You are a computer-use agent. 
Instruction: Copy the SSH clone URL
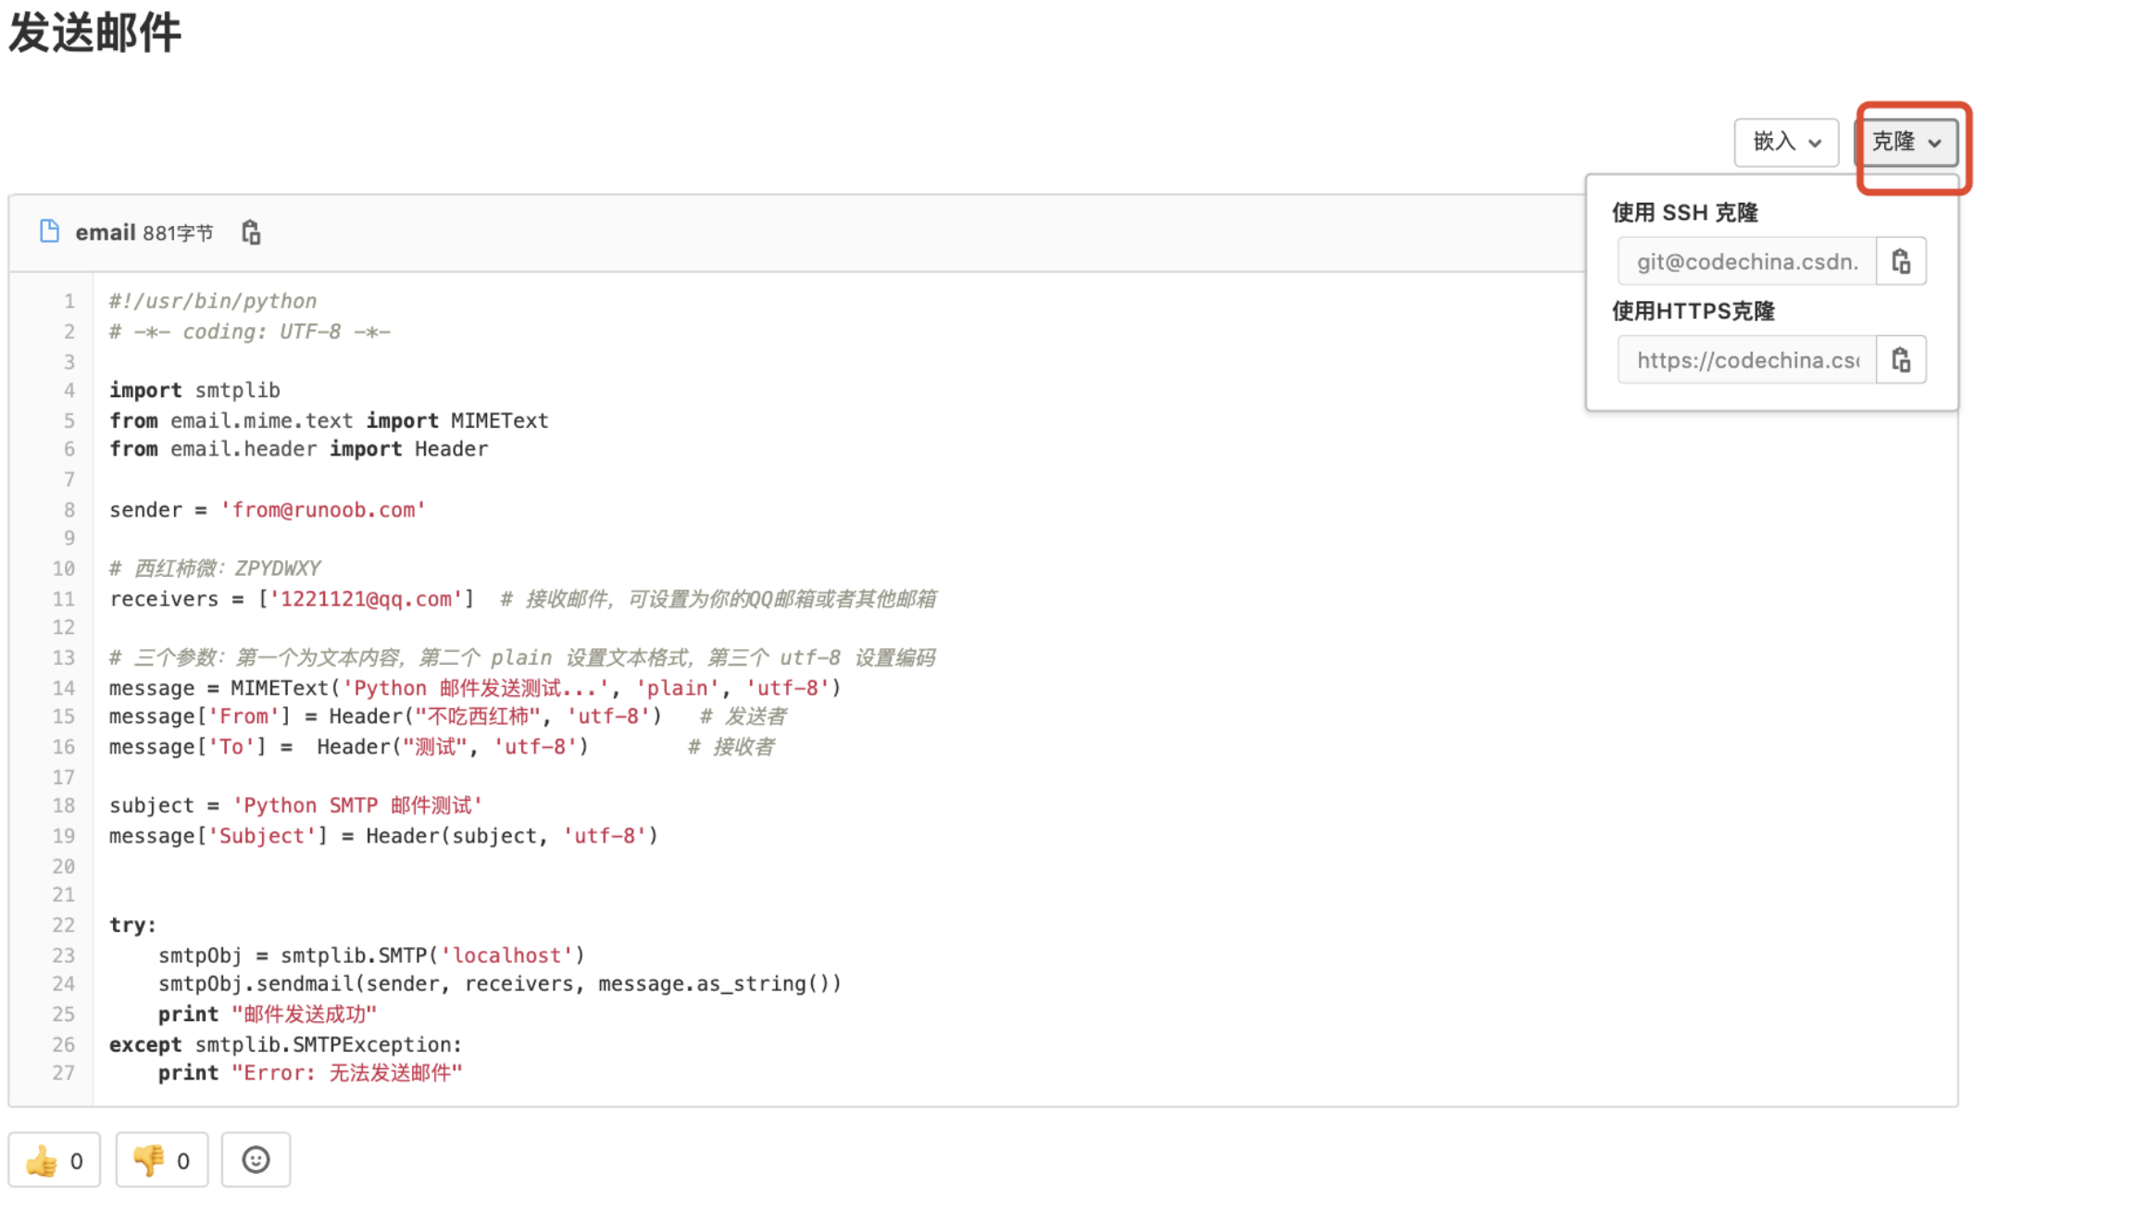[1901, 262]
